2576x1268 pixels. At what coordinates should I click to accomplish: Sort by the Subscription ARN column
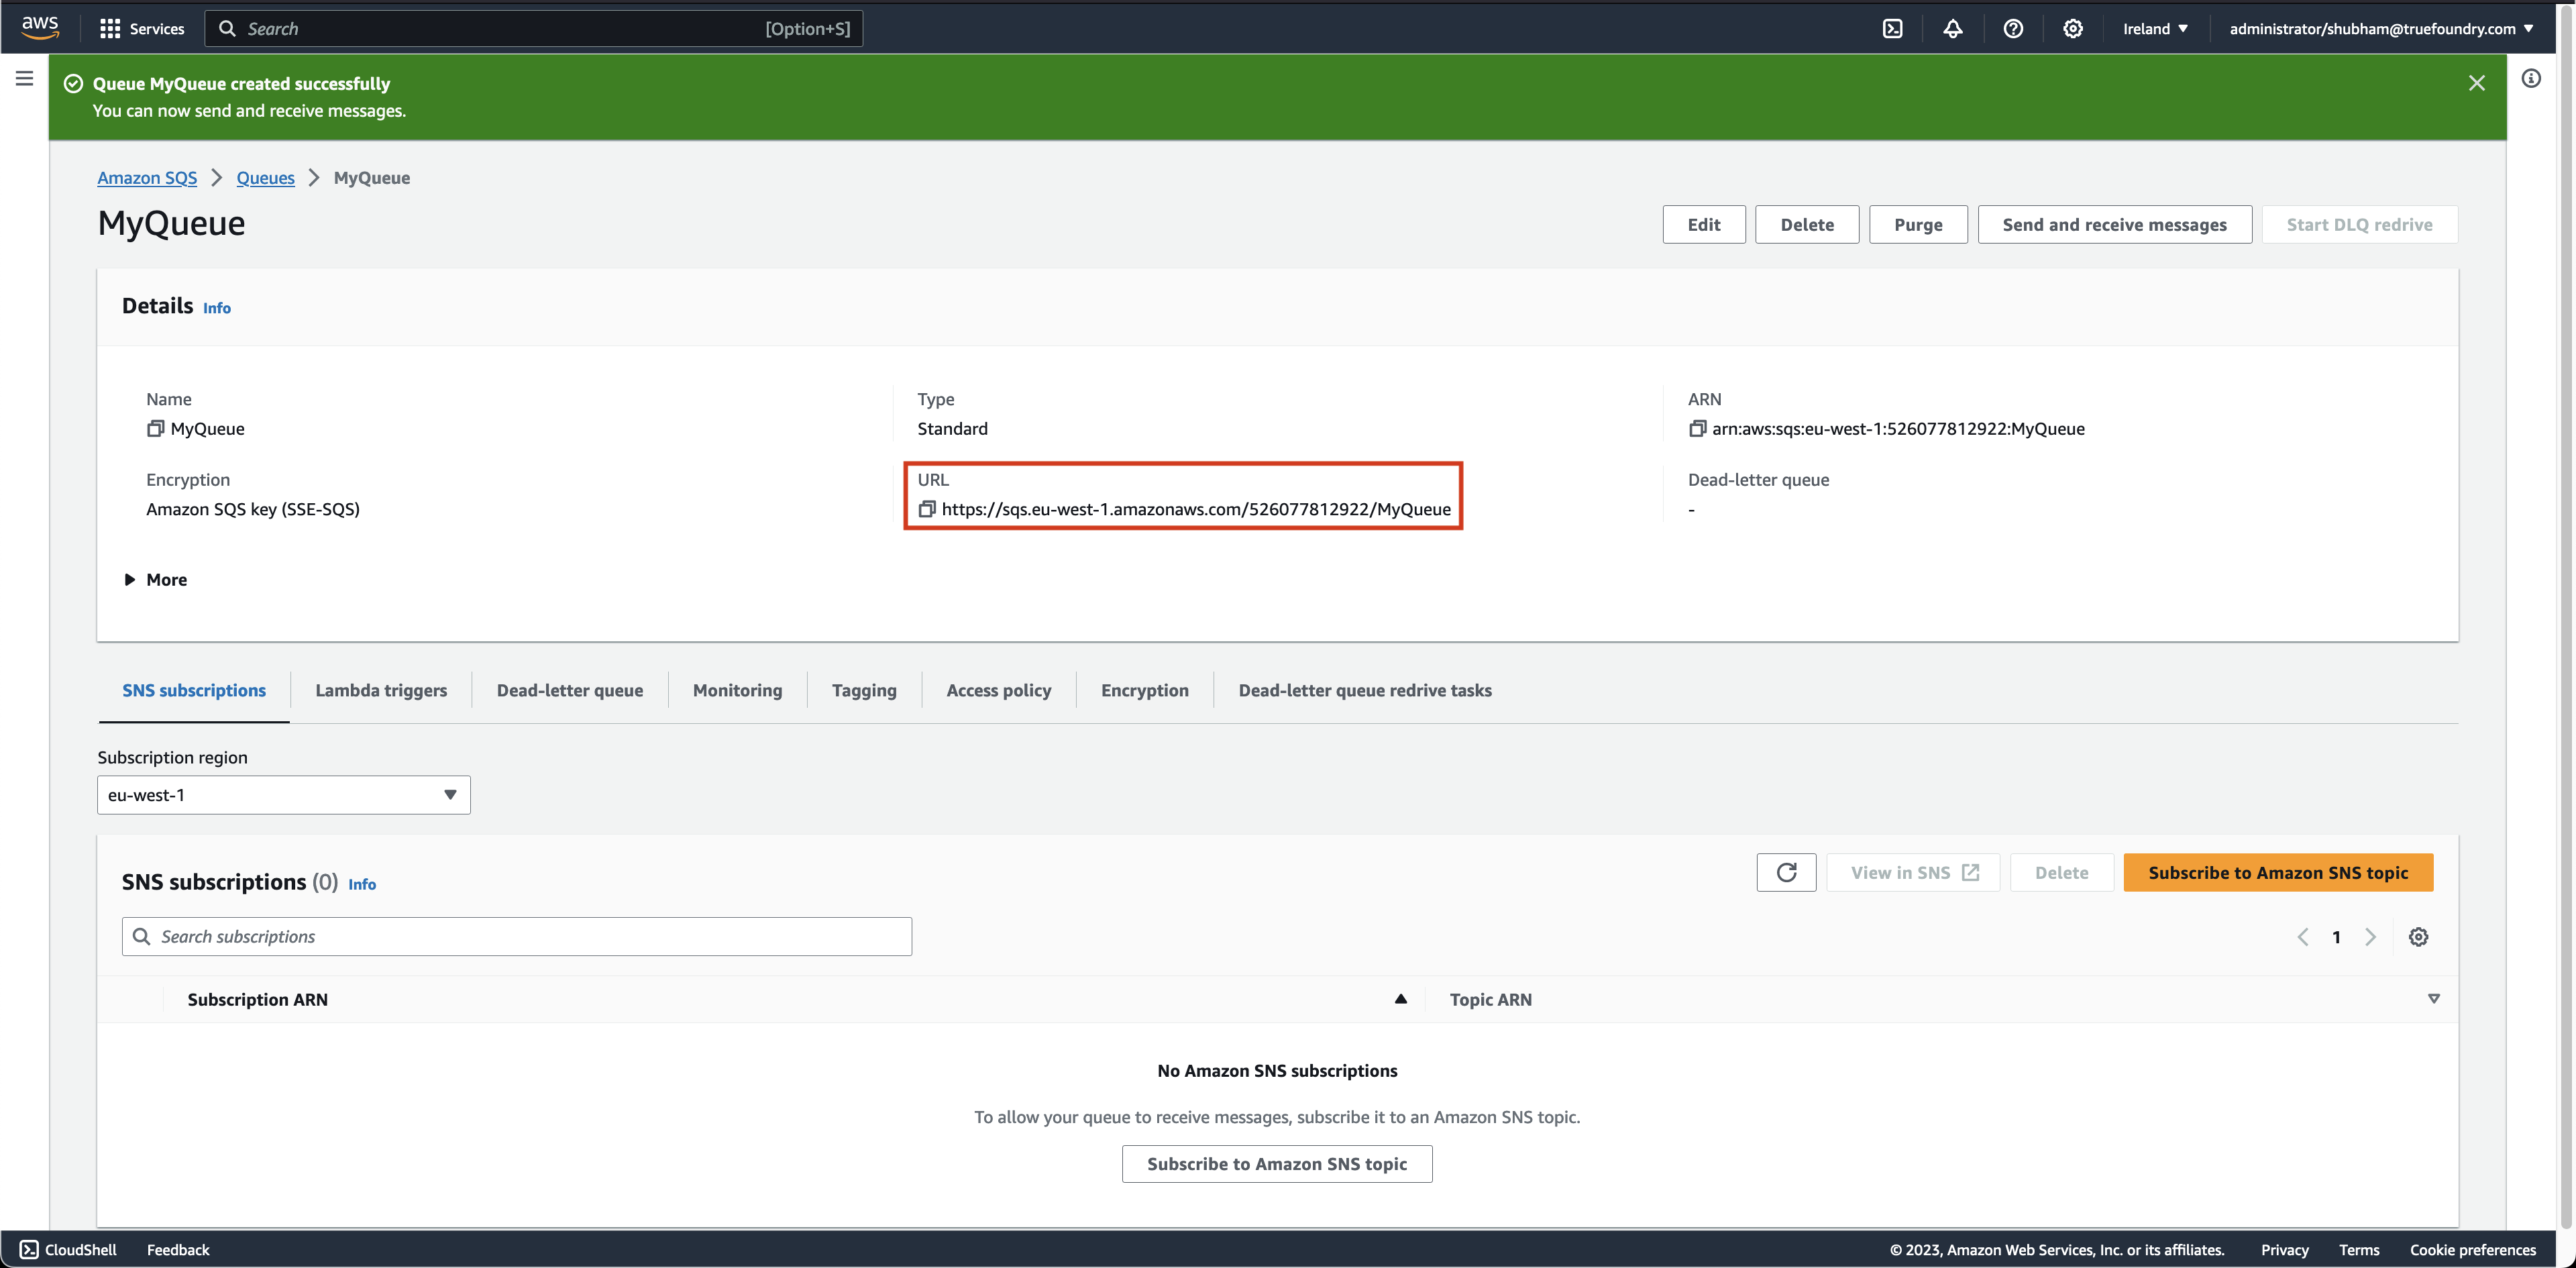click(x=258, y=999)
